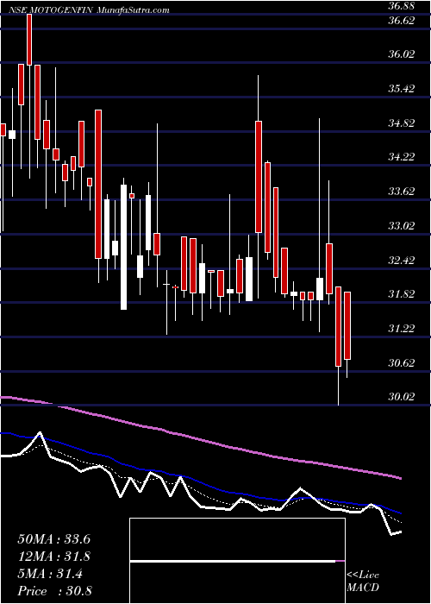
Task: Click the Price : 30.8 readout
Action: coord(53,591)
